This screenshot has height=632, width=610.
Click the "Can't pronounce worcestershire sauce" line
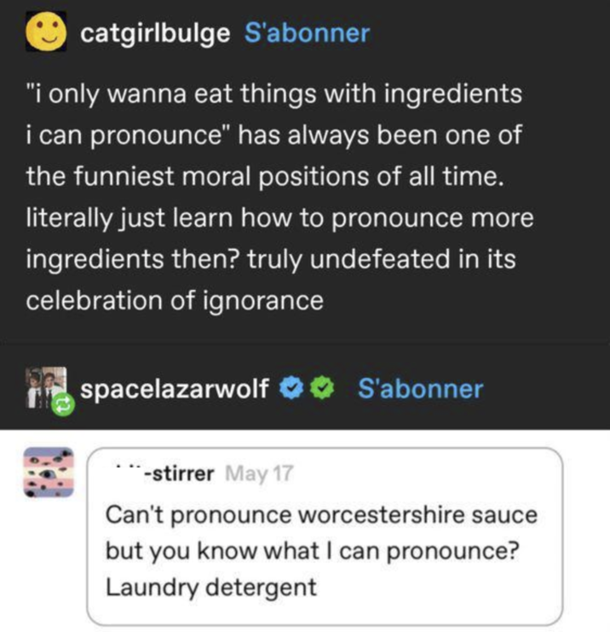pos(321,515)
